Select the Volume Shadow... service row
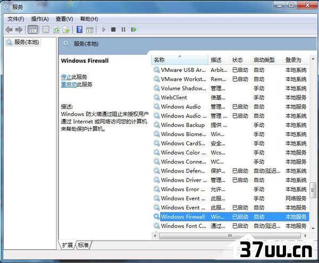This screenshot has height=263, width=319. (230, 88)
